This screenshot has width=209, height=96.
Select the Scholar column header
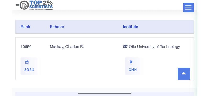tap(57, 27)
